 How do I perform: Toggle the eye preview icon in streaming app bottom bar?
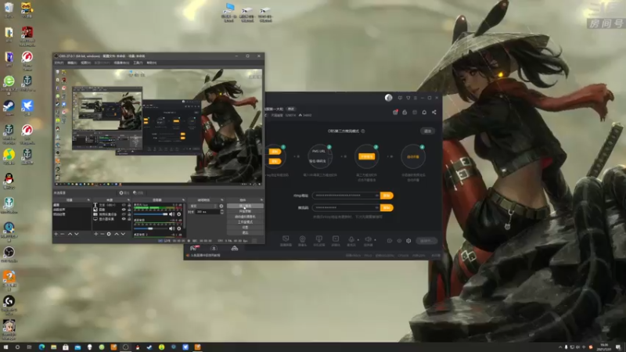coord(399,241)
